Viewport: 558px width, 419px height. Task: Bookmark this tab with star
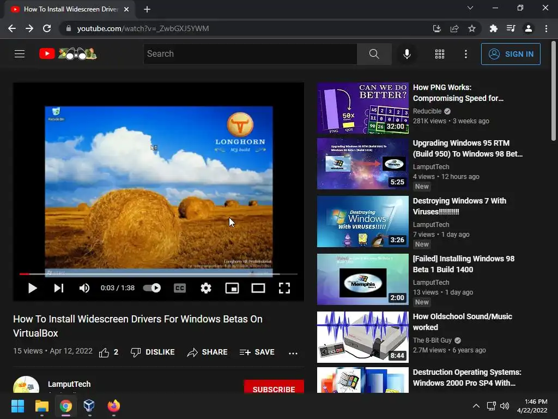tap(471, 28)
